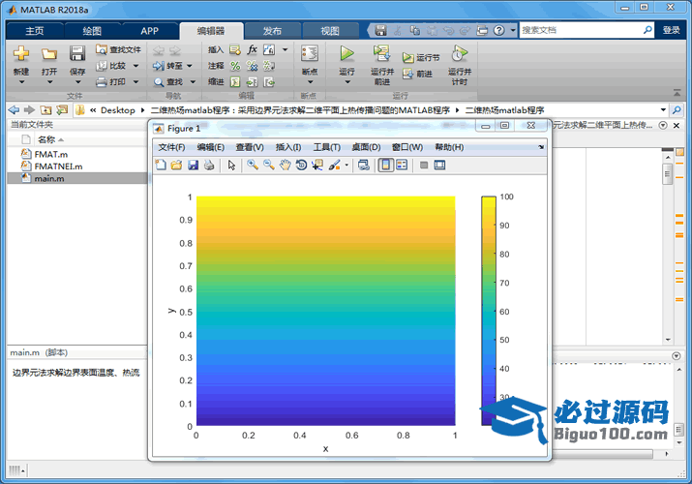Screen dimensions: 692x484
Task: Switch to the Home (主页) tab
Action: coord(35,31)
